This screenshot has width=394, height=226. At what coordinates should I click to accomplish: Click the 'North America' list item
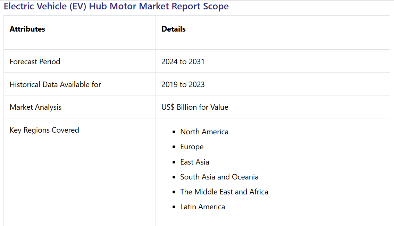204,132
